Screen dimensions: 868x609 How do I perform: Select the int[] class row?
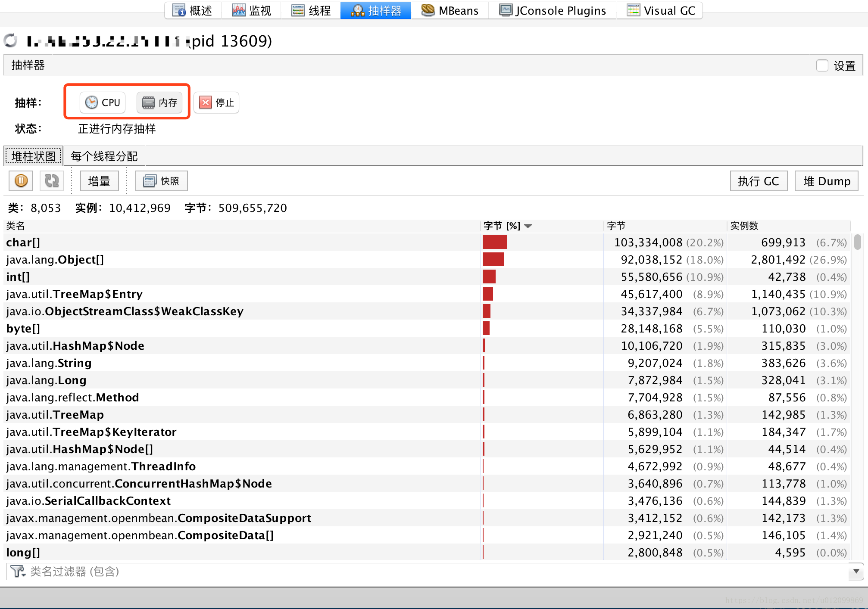[x=427, y=277]
